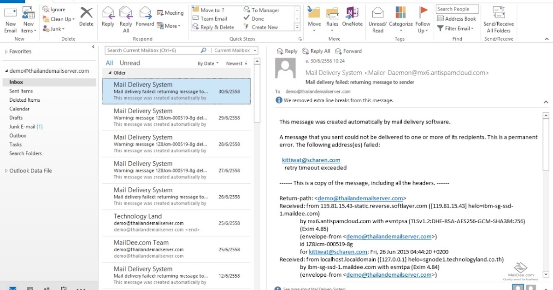Open the New Items menu
Viewport: 553px width, 290px height.
[x=28, y=20]
